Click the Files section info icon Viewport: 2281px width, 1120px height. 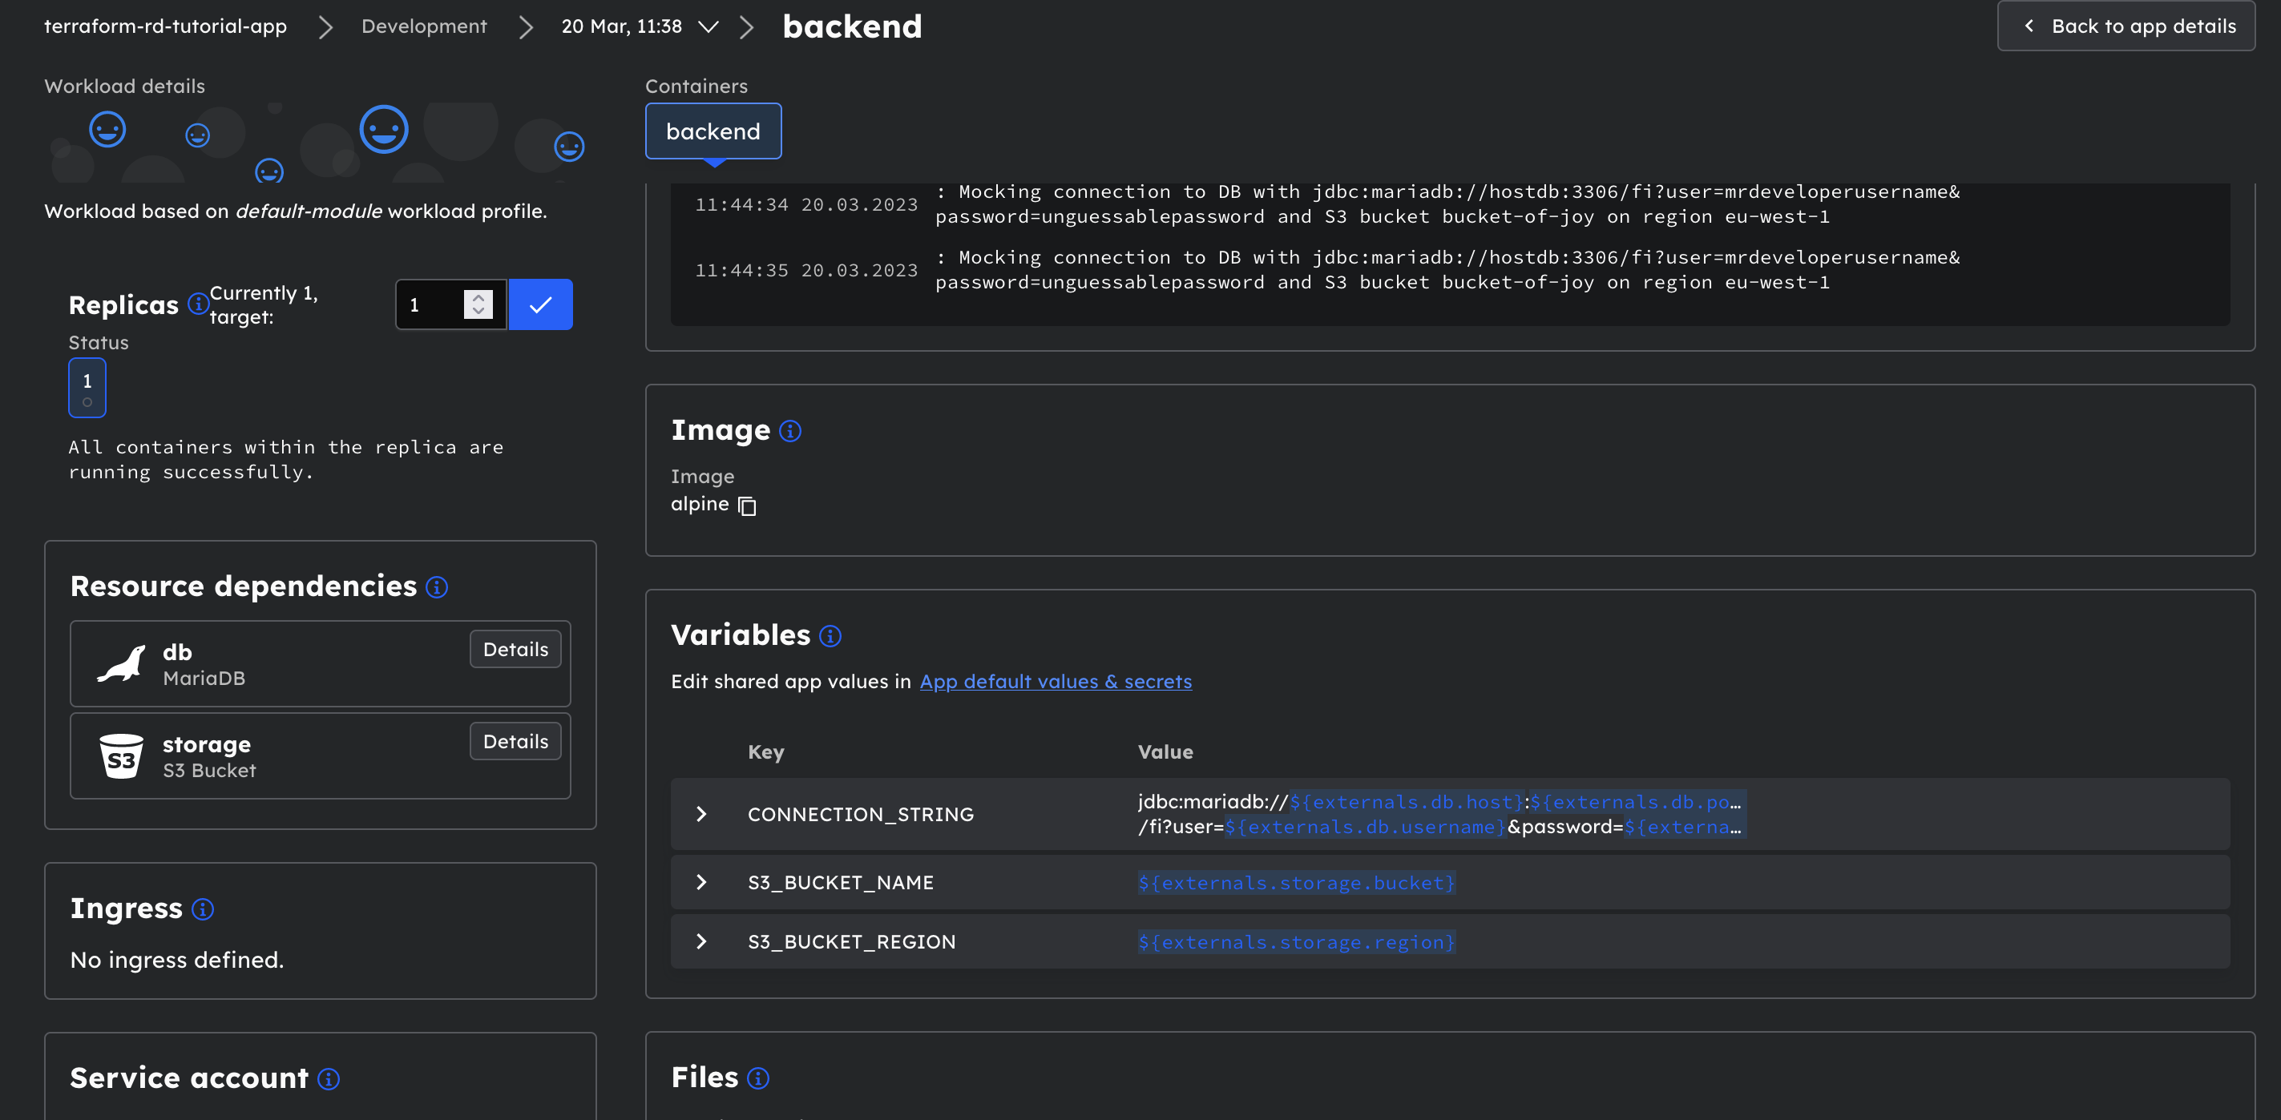758,1078
